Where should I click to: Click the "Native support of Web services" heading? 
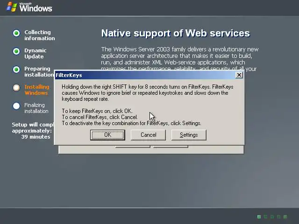[x=176, y=33]
